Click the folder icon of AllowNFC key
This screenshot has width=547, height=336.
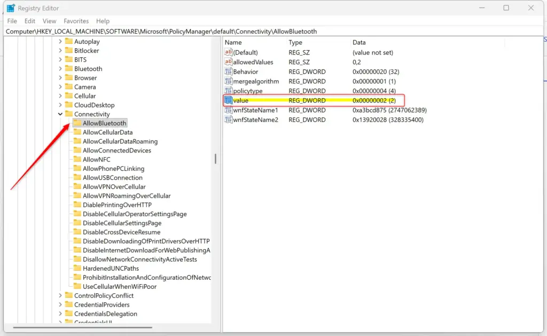(x=77, y=159)
